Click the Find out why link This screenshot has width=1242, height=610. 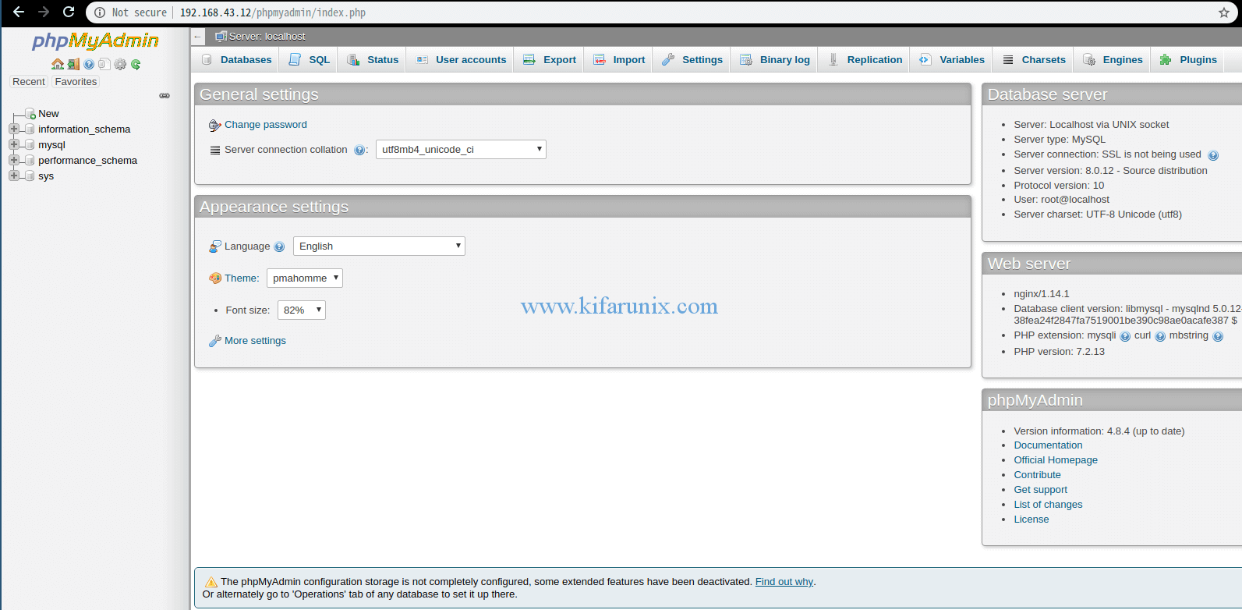(x=784, y=582)
